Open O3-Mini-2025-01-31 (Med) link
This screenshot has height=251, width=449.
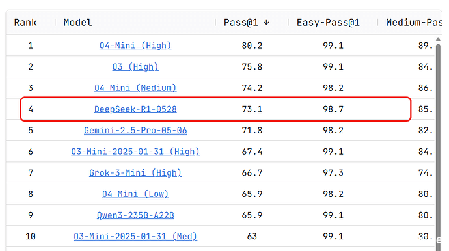tap(135, 236)
